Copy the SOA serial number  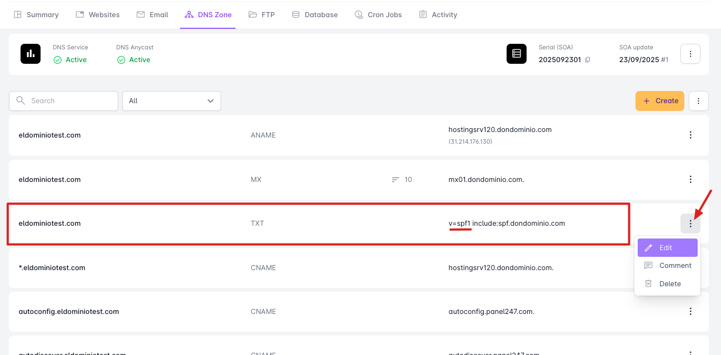point(588,60)
